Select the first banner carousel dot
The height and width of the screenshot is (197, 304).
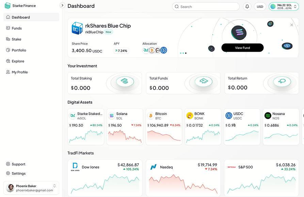point(181,53)
